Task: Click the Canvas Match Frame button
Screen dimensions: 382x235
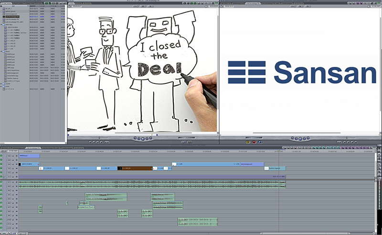Action: coord(355,142)
